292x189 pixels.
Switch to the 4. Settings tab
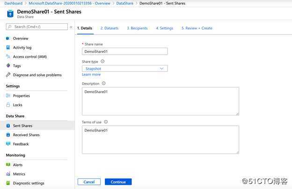tap(164, 29)
